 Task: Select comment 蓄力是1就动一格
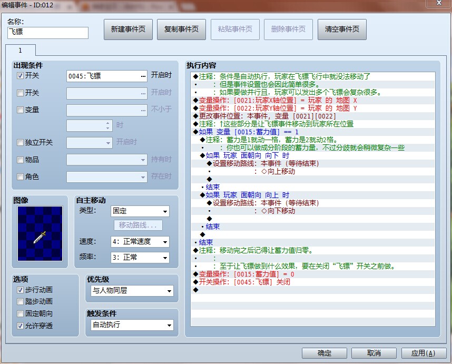tap(313, 140)
